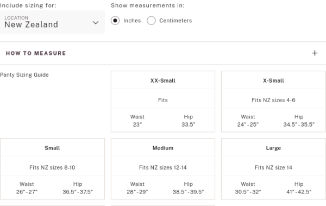326x206 pixels.
Task: Click the X-Small size heading
Action: click(x=273, y=80)
